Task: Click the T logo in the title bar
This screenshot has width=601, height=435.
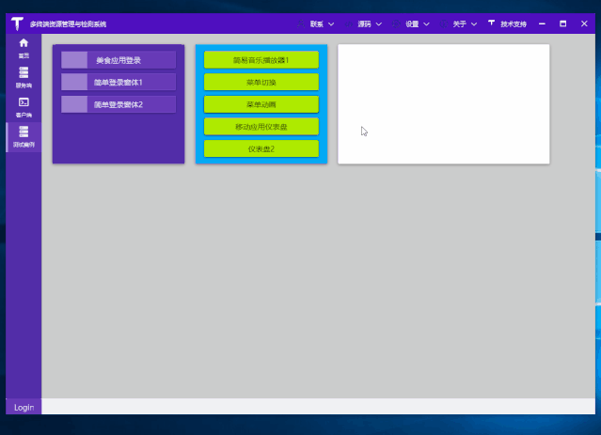Action: [x=17, y=23]
